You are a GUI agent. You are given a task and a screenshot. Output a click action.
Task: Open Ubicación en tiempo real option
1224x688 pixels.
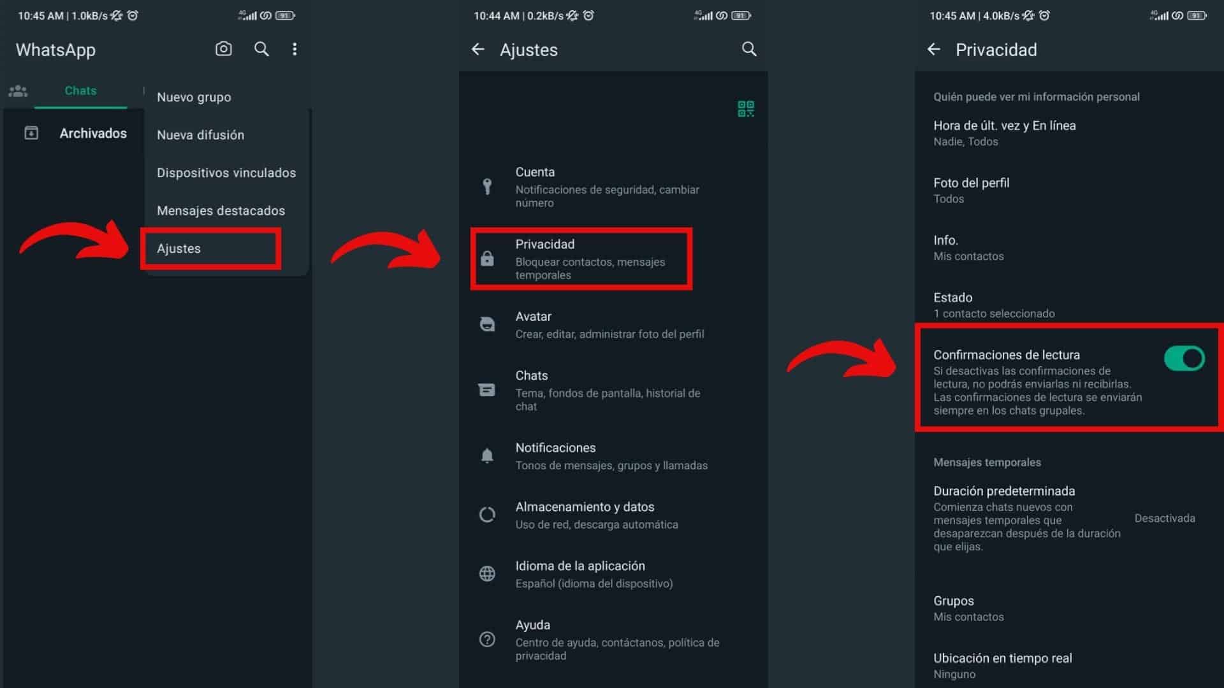[x=1069, y=665]
